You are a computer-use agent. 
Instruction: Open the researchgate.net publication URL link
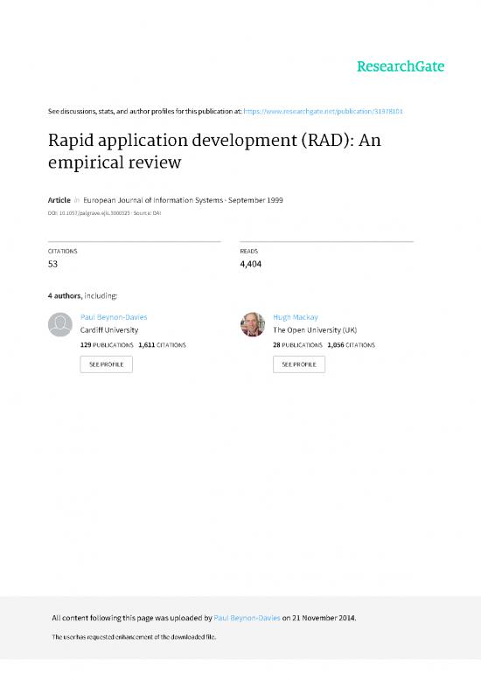coord(324,111)
